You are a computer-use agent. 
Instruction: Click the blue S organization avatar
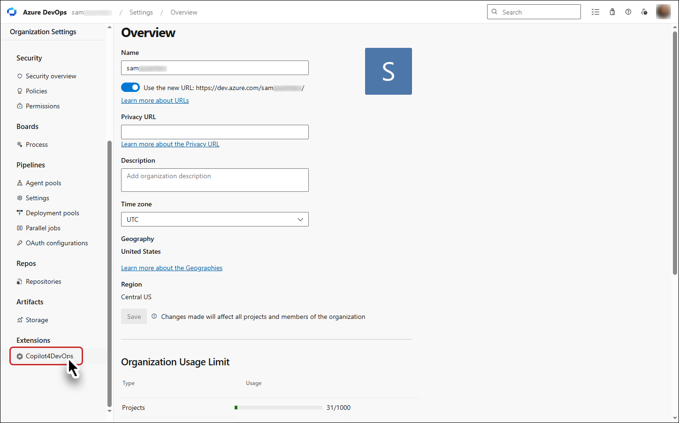(389, 71)
